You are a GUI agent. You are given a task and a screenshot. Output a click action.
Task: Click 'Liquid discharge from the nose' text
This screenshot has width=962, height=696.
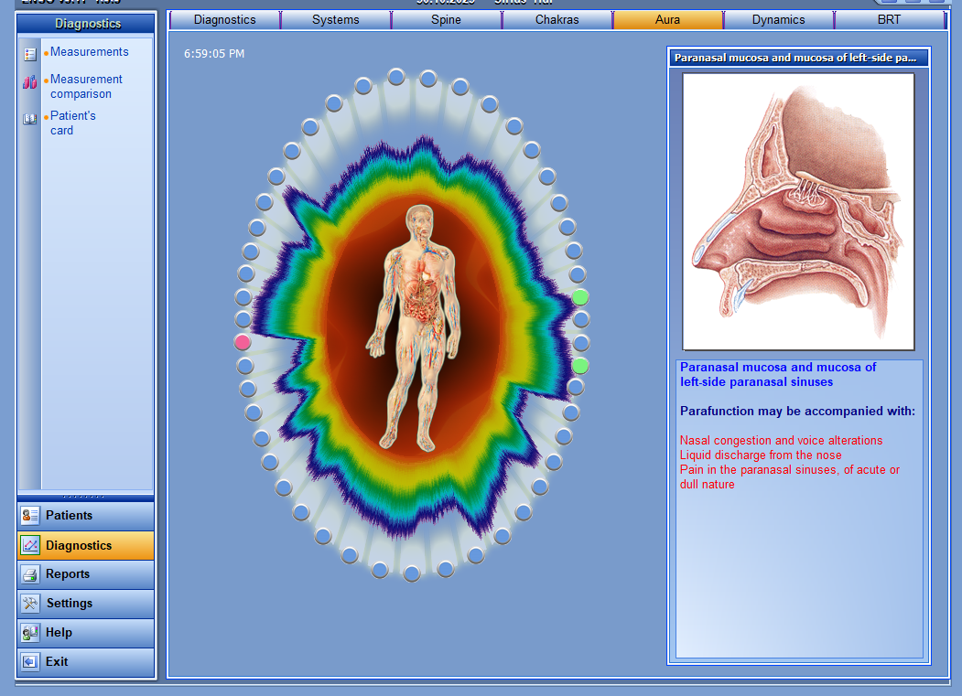pyautogui.click(x=761, y=455)
